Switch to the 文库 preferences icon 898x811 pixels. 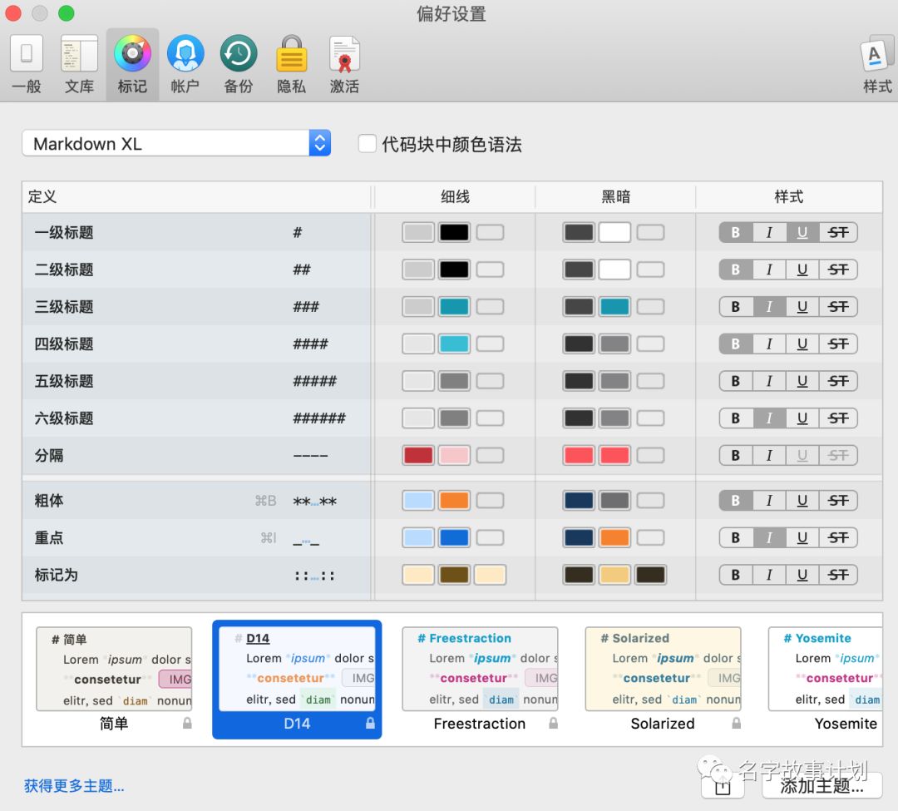(x=79, y=62)
